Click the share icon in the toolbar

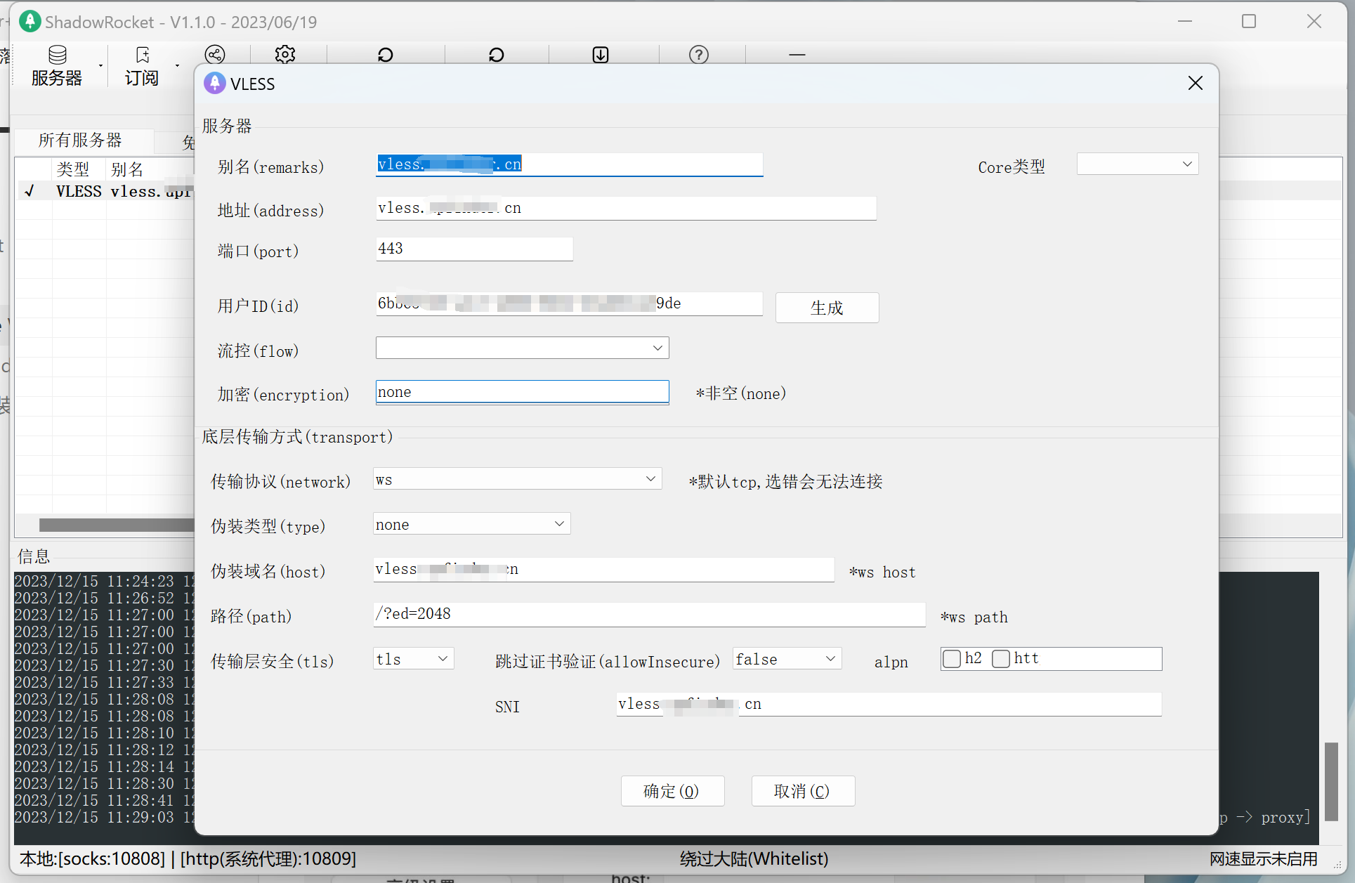pyautogui.click(x=215, y=54)
